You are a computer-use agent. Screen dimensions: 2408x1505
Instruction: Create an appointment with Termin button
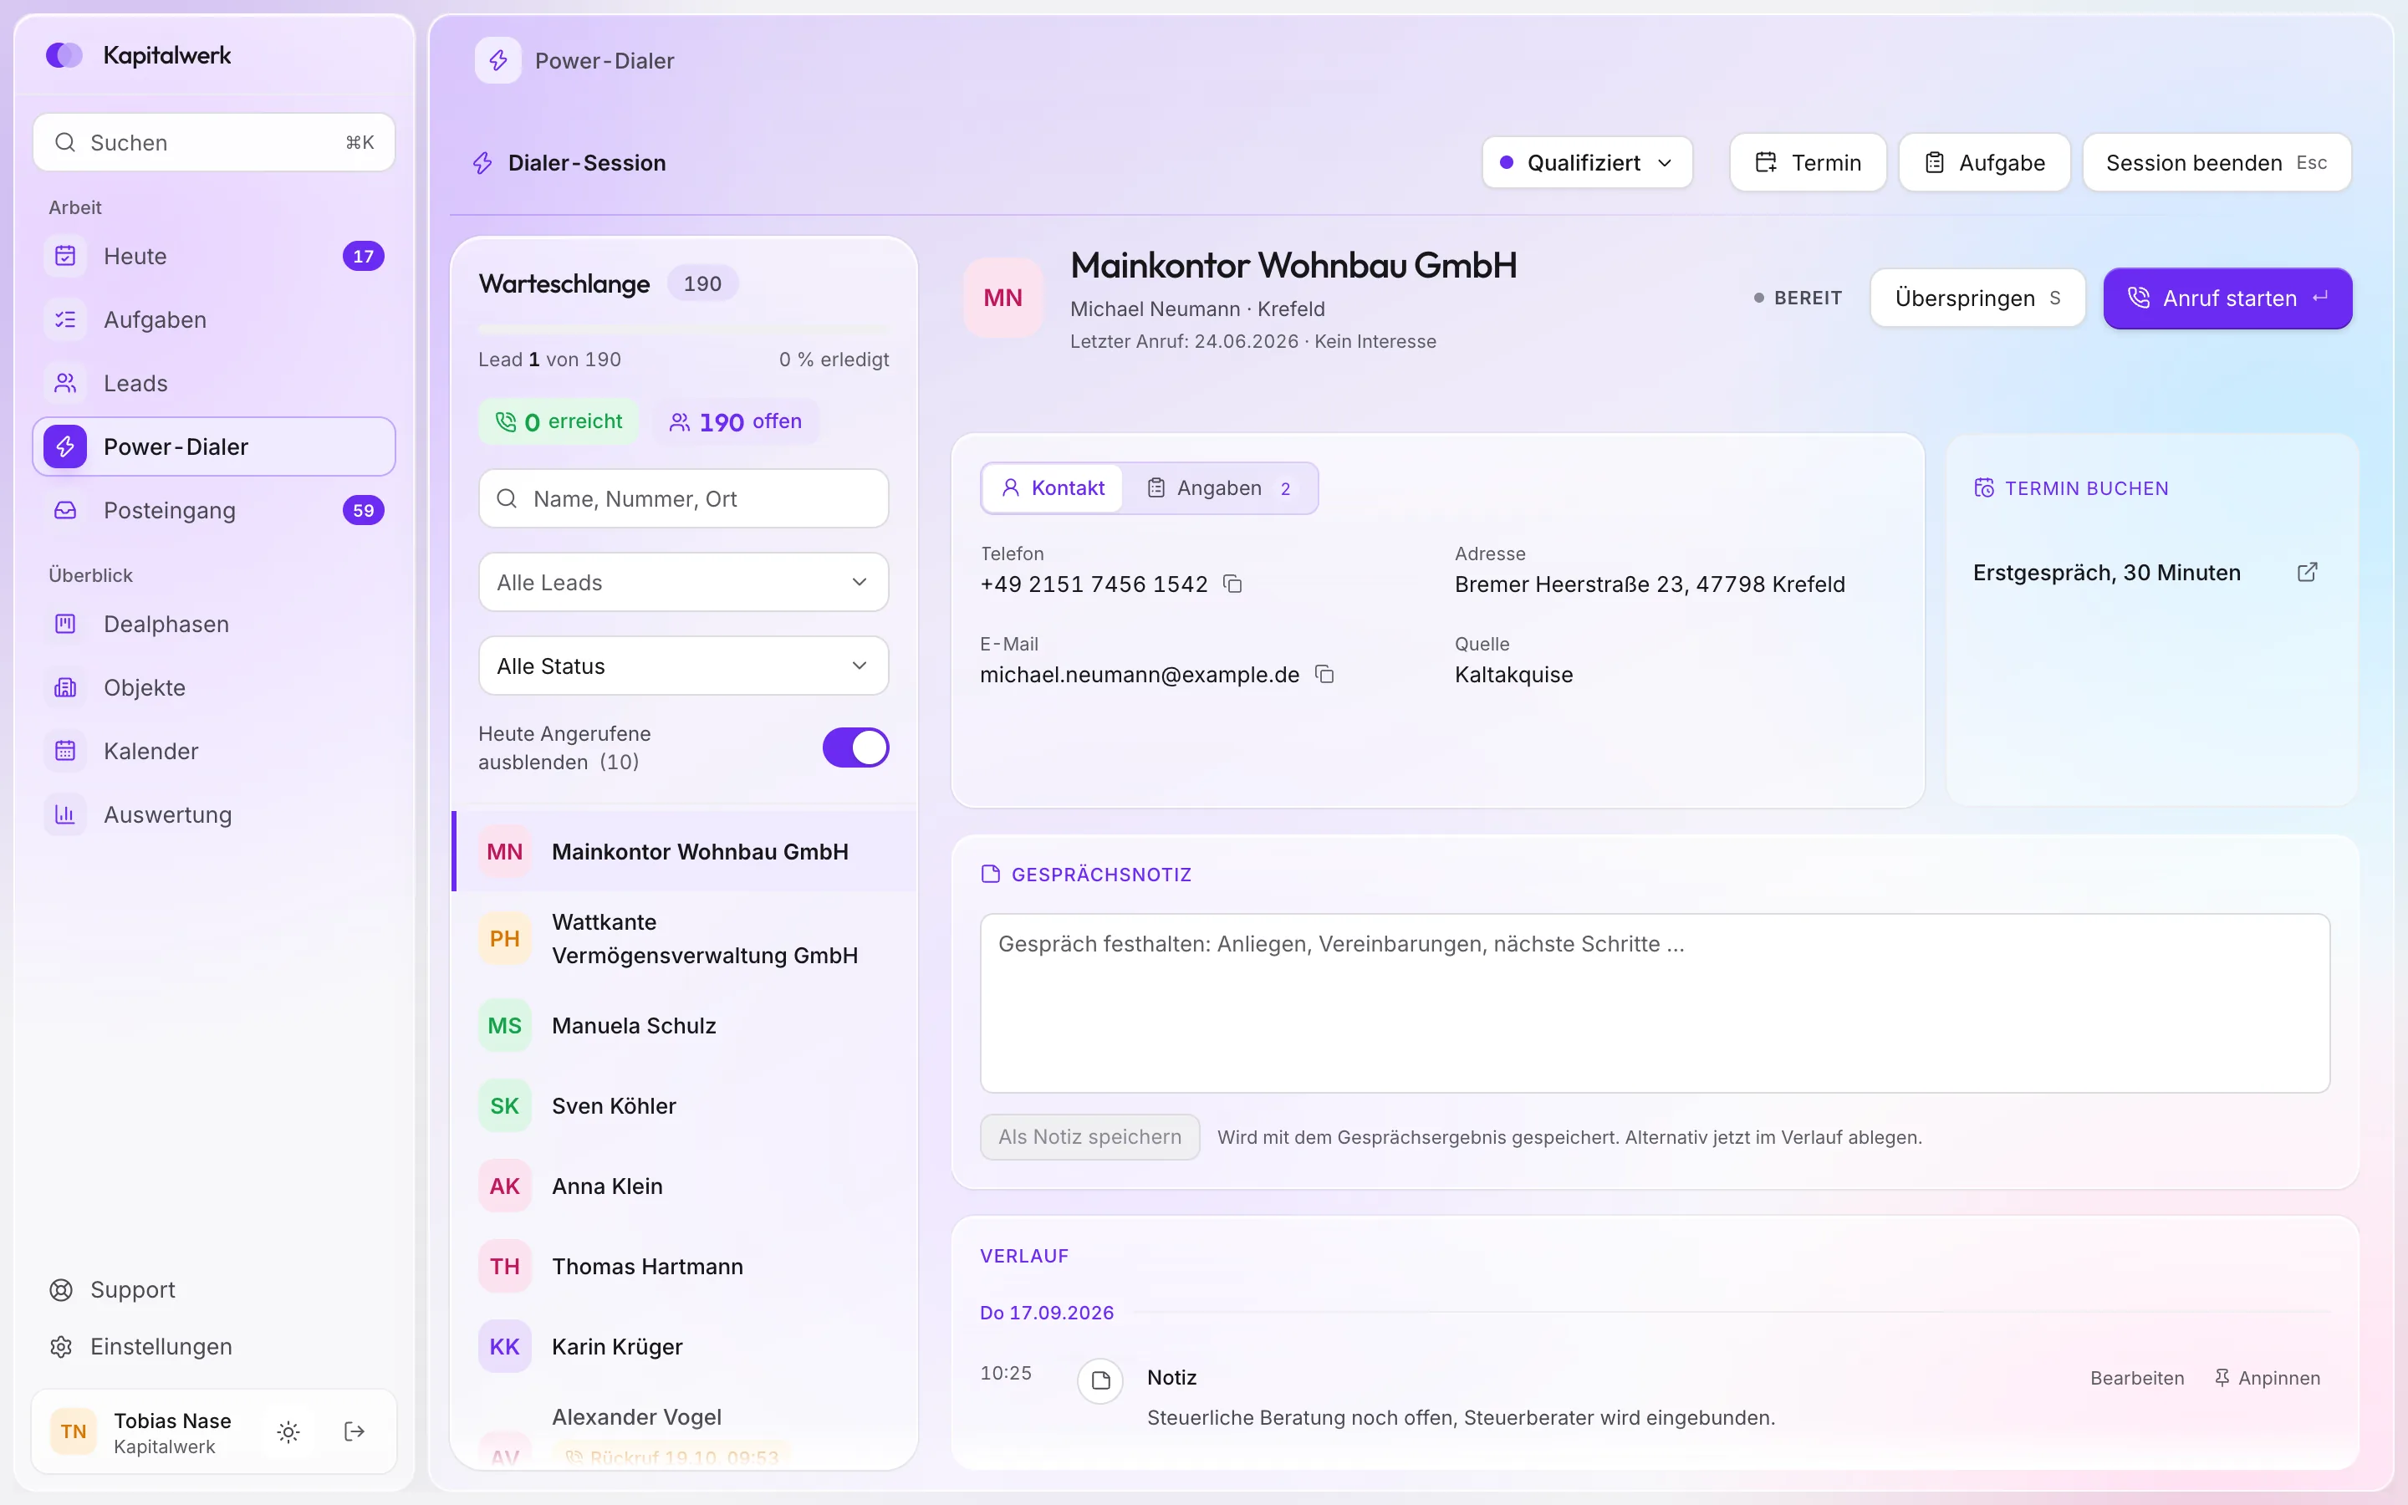point(1807,162)
